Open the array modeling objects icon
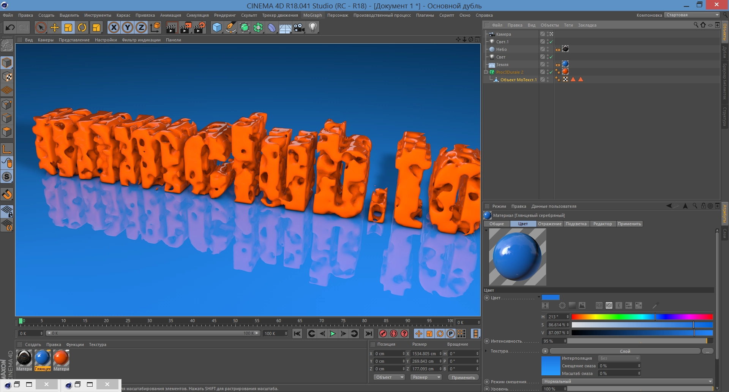This screenshot has height=392, width=729. (258, 27)
